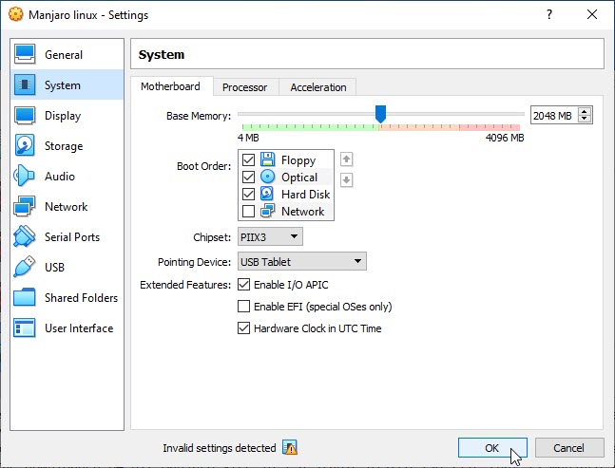Click the OK button
615x468 pixels.
pyautogui.click(x=492, y=448)
